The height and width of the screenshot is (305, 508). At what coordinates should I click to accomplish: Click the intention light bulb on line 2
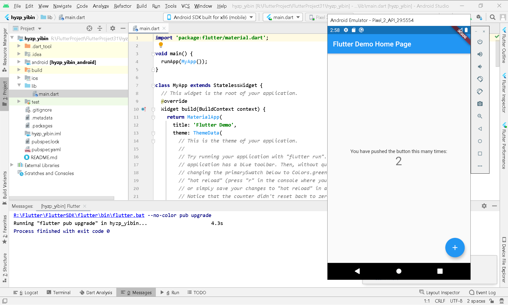click(x=161, y=45)
